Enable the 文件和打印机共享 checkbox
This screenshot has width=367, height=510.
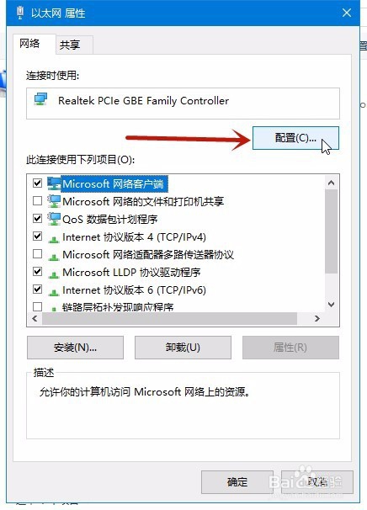coord(37,200)
